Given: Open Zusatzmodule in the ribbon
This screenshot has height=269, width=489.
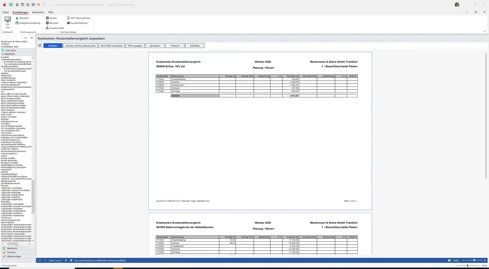Looking at the screenshot, I should pos(55,28).
